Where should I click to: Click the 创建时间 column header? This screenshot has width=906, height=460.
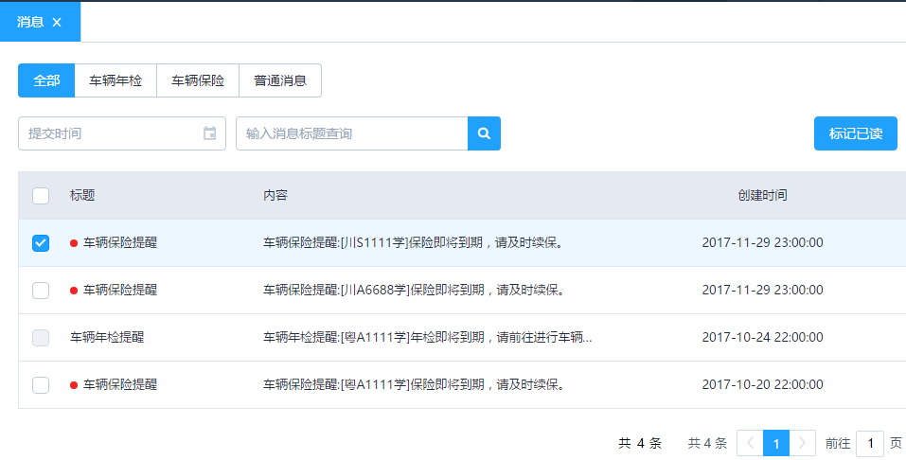[762, 196]
